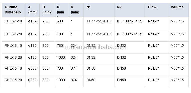The width and height of the screenshot is (191, 93).
Task: Click the B (mm) column header
Action: [x=47, y=10]
